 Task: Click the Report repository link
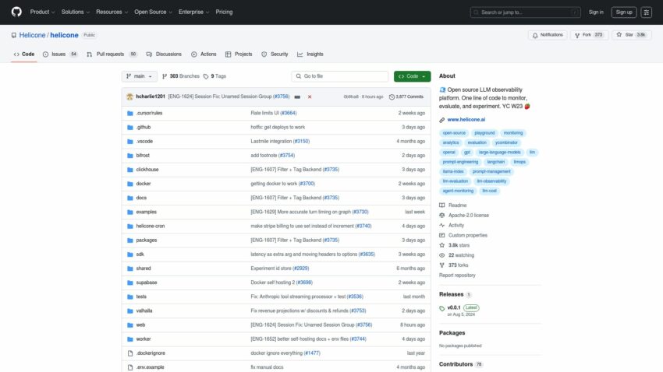point(457,275)
